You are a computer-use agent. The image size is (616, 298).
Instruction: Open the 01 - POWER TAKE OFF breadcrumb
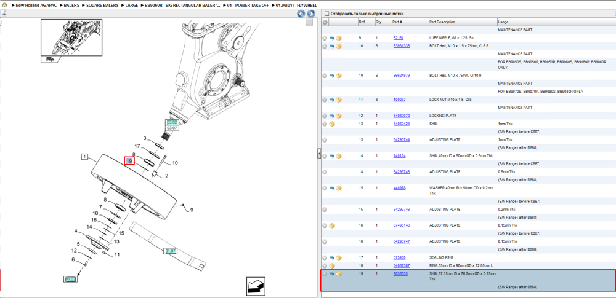(247, 6)
